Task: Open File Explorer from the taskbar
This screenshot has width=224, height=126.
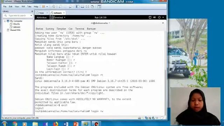Action: (35, 124)
